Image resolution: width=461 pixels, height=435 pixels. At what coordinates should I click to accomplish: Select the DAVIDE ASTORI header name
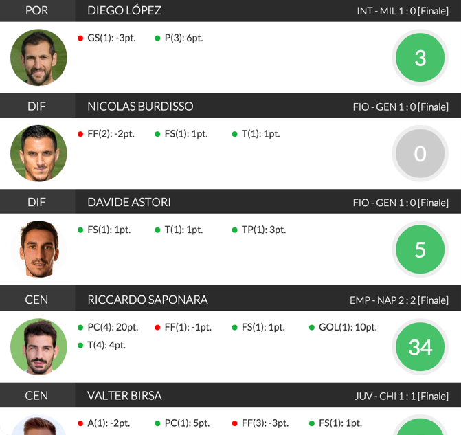pyautogui.click(x=129, y=202)
